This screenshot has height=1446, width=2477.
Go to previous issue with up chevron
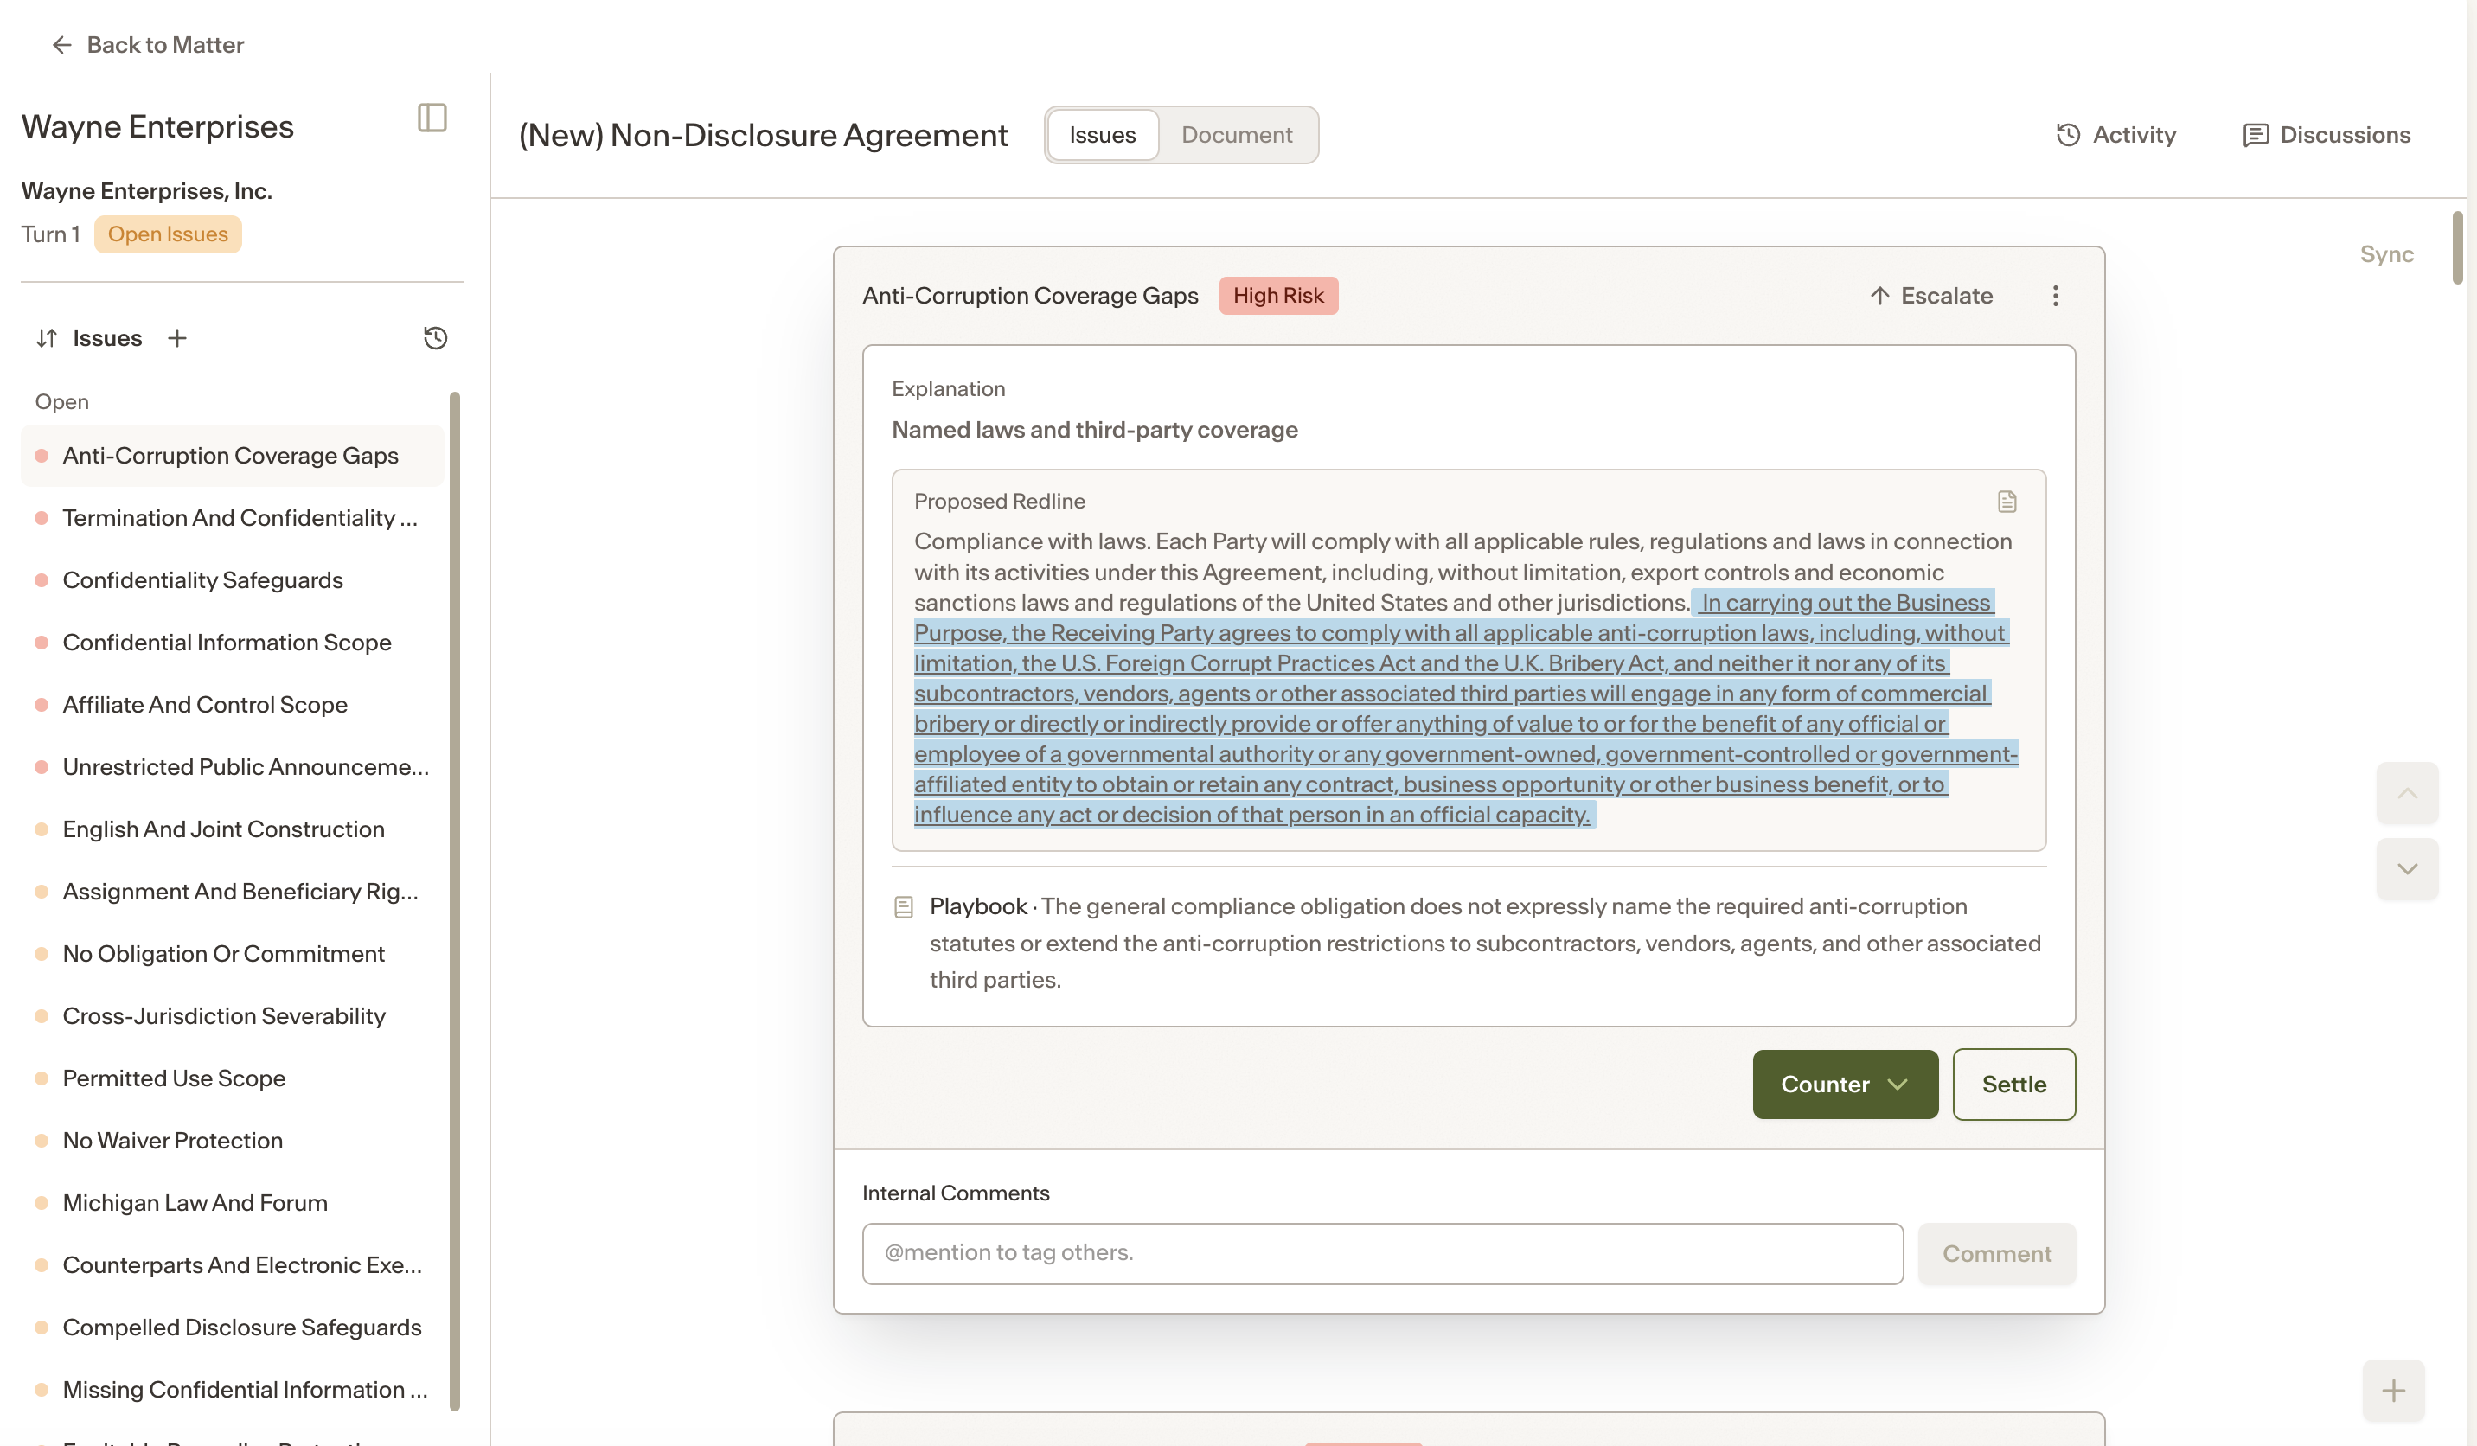point(2407,793)
